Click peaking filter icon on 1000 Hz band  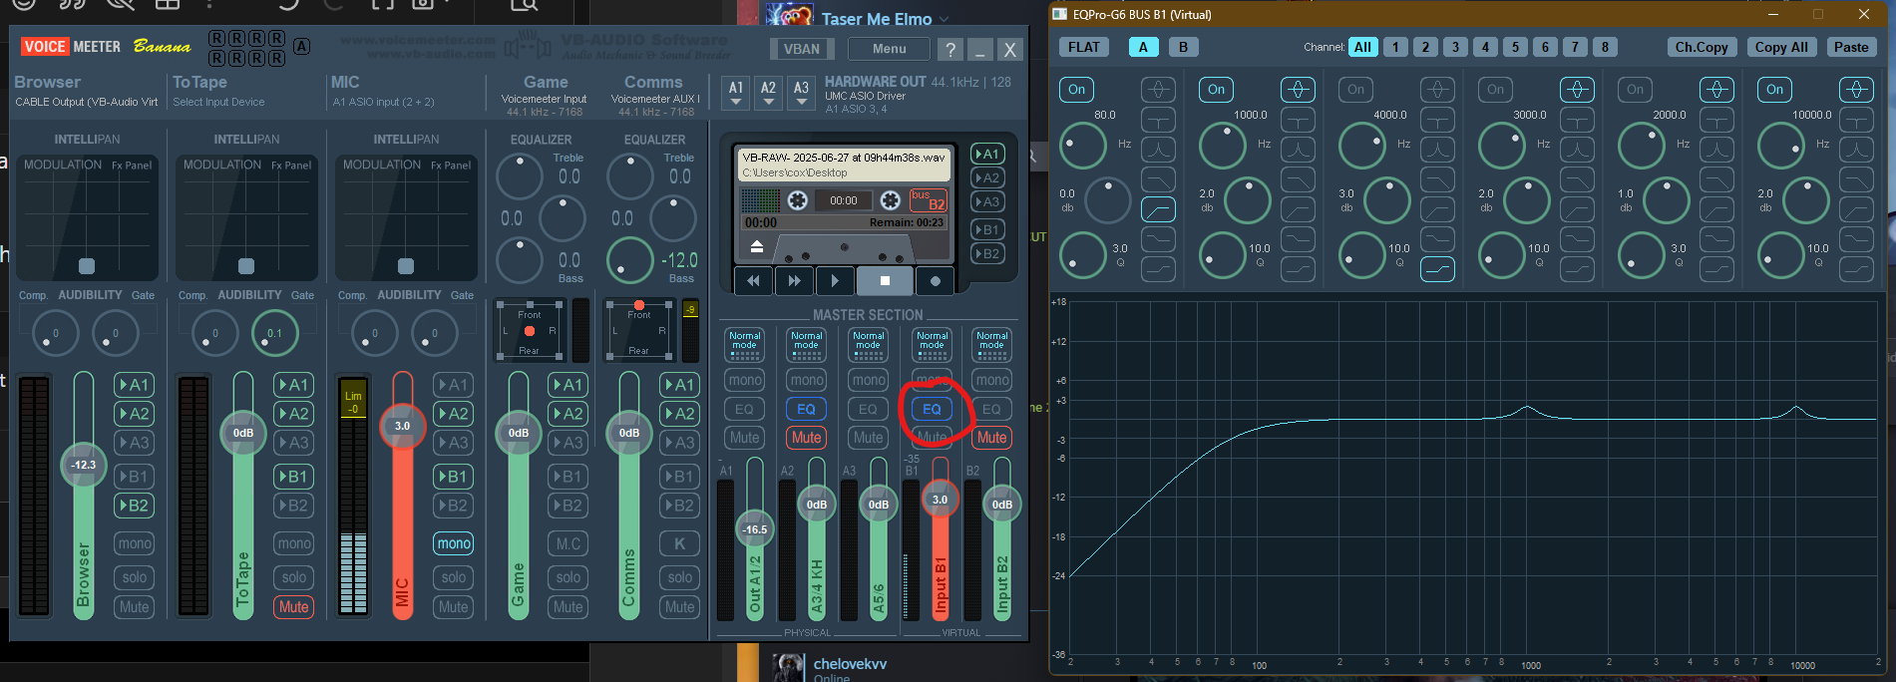[x=1298, y=90]
